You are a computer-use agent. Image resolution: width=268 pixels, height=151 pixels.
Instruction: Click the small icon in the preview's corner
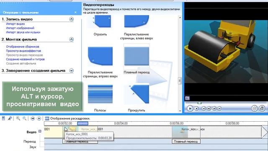pos(187,98)
